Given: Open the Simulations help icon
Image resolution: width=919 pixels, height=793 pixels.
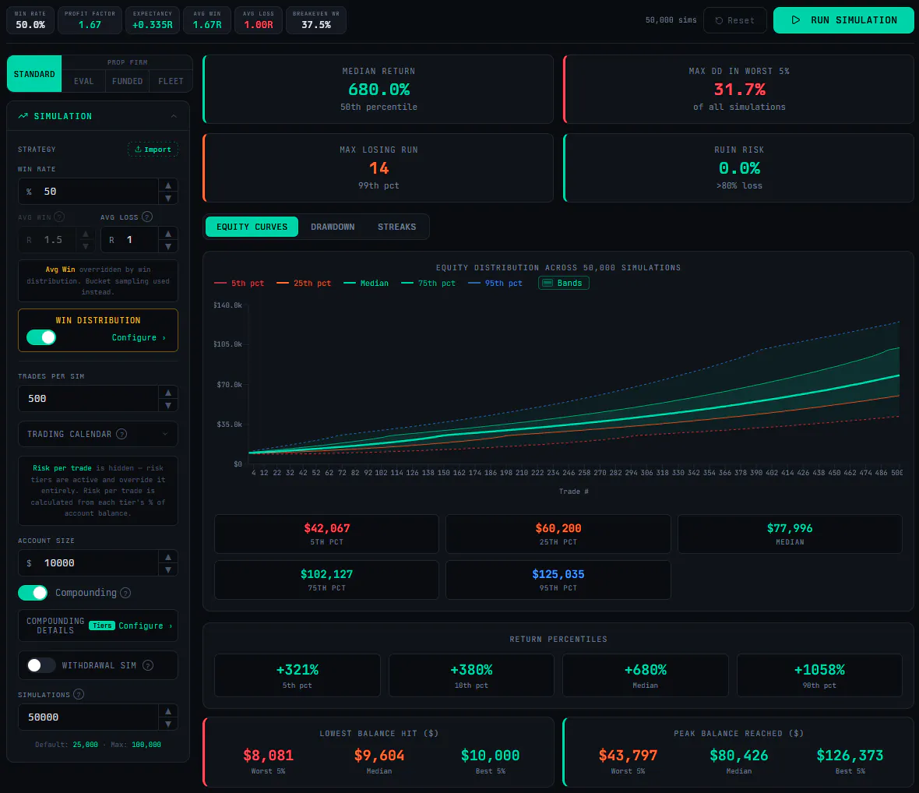Looking at the screenshot, I should pyautogui.click(x=79, y=695).
